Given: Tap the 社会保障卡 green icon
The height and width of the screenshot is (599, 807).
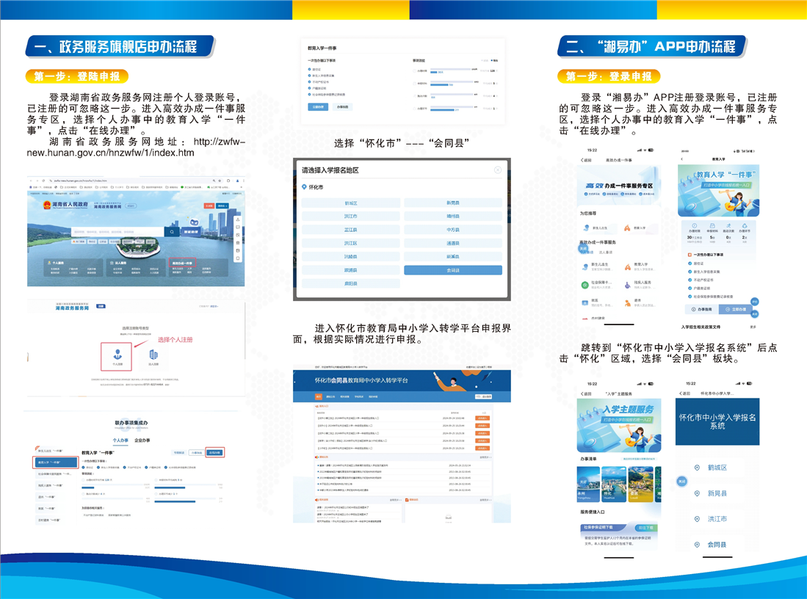Looking at the screenshot, I should click(x=585, y=285).
